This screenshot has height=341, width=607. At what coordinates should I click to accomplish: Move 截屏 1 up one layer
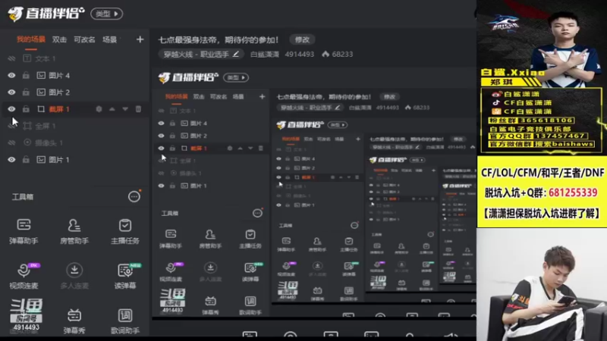112,109
